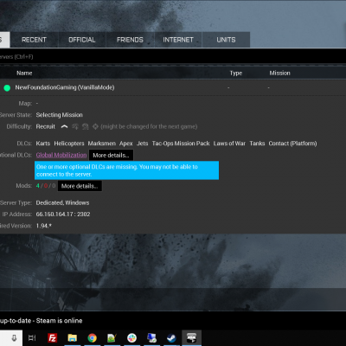This screenshot has width=346, height=346.
Task: Click the Dedicated, Windows server type value
Action: click(x=62, y=203)
